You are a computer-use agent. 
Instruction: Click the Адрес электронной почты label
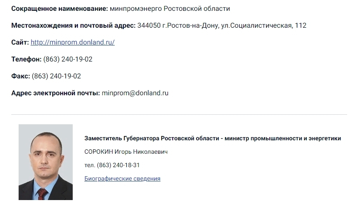55,93
